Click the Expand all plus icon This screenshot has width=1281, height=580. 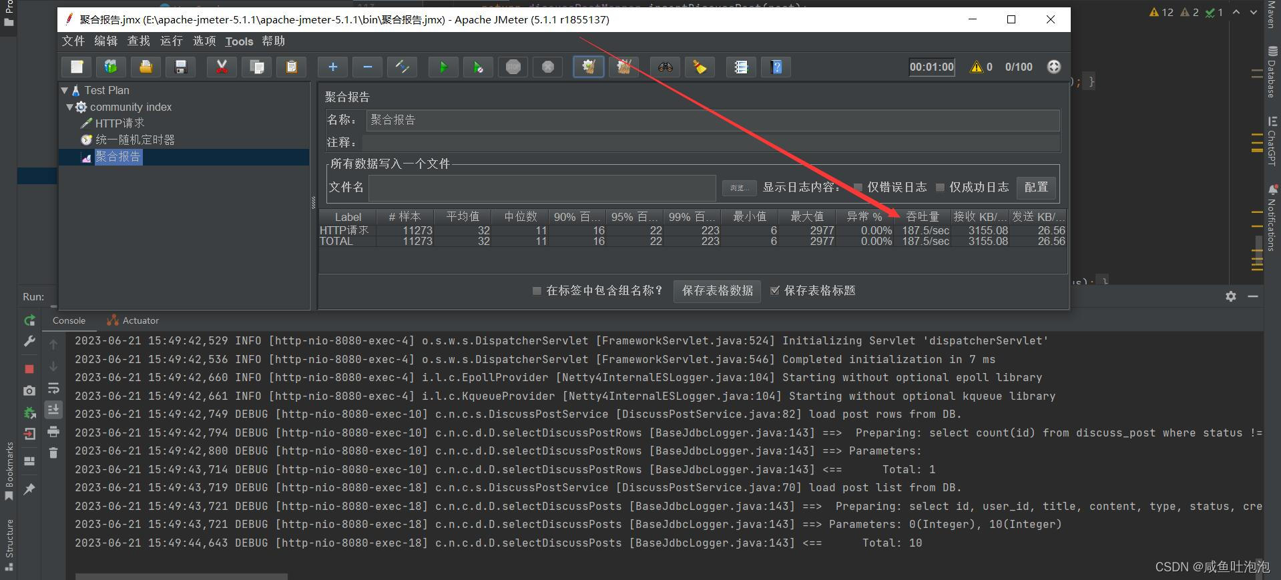[332, 67]
